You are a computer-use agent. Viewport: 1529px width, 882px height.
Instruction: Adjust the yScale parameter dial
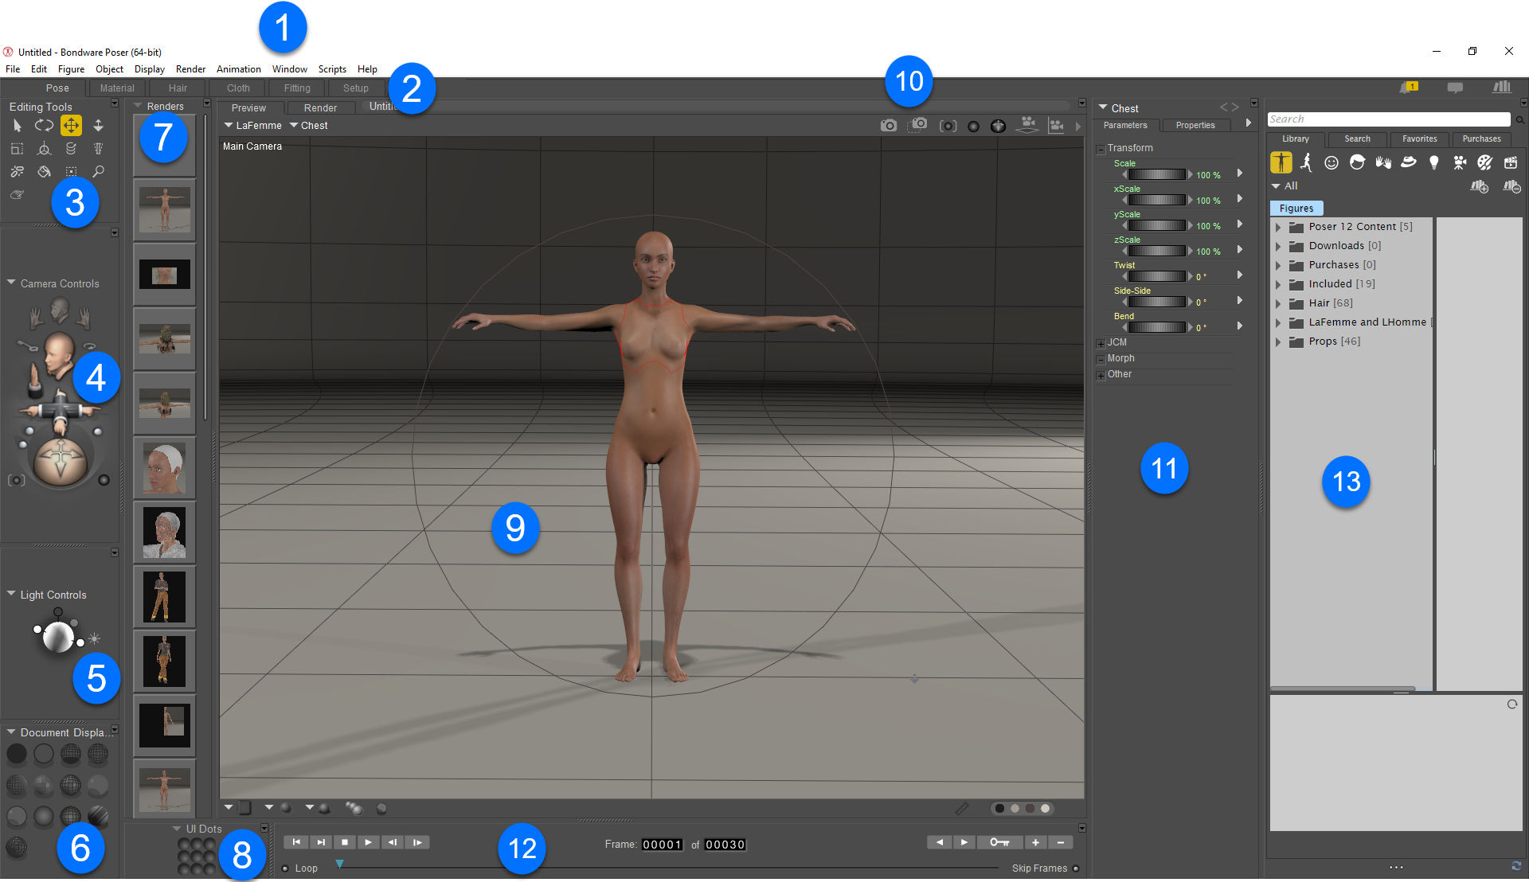(1156, 226)
